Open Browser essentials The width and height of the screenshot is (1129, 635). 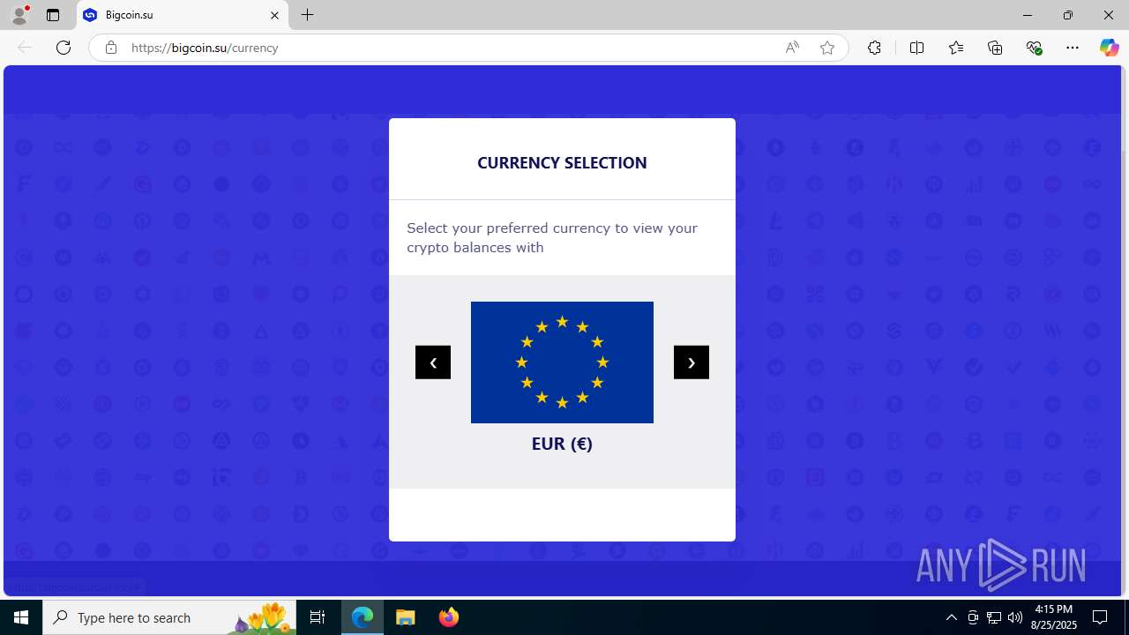tap(1035, 48)
